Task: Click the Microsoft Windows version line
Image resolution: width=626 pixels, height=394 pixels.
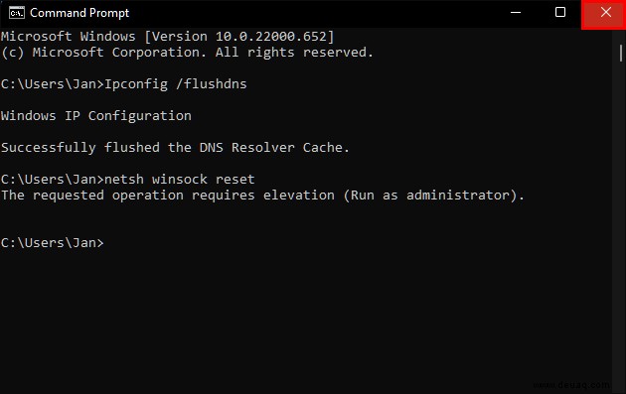Action: click(167, 37)
